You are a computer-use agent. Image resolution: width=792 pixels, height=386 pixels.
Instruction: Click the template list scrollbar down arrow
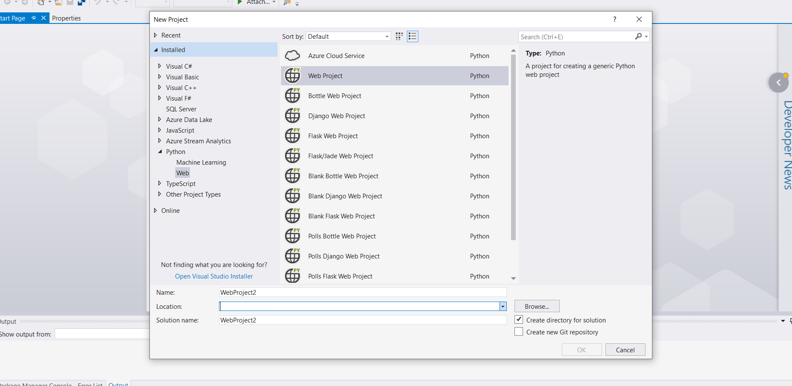(x=514, y=278)
